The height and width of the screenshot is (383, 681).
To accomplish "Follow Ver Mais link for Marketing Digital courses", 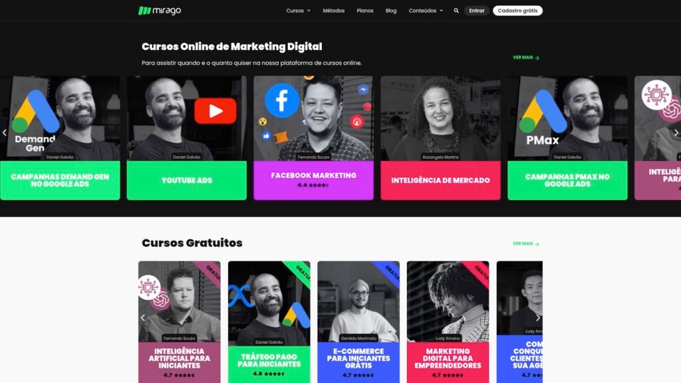I will coord(526,57).
